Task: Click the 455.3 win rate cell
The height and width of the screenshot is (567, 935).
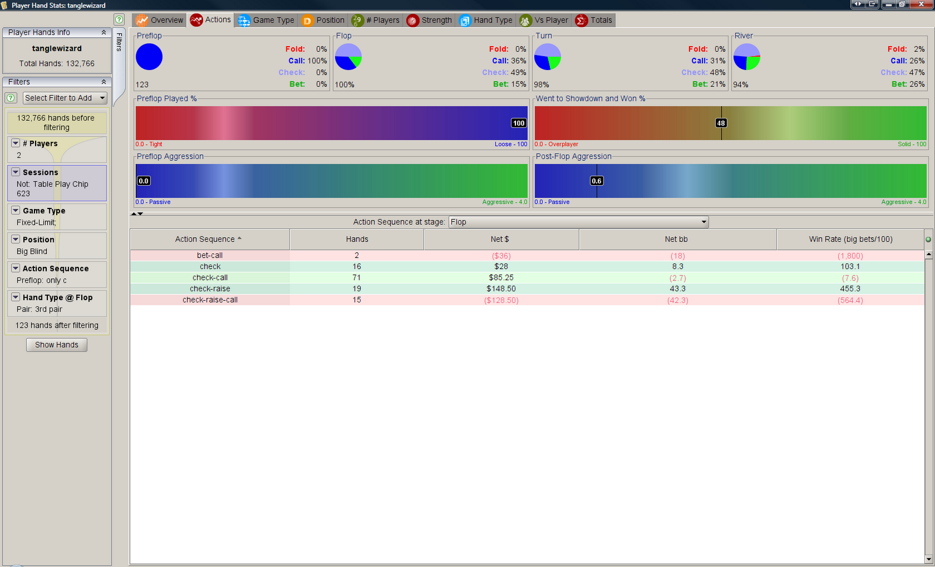Action: [x=850, y=289]
